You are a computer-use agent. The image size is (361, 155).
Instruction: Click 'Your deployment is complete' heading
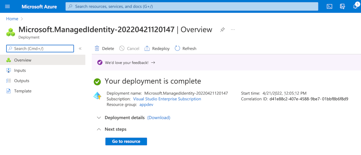coord(153,81)
